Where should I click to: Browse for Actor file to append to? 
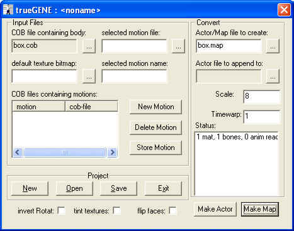(273, 77)
